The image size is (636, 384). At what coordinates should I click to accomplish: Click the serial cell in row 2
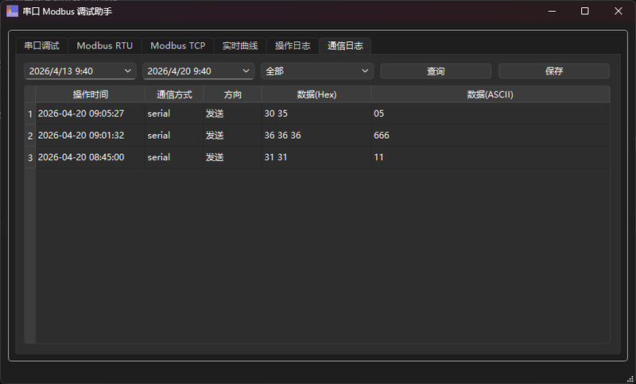[174, 136]
